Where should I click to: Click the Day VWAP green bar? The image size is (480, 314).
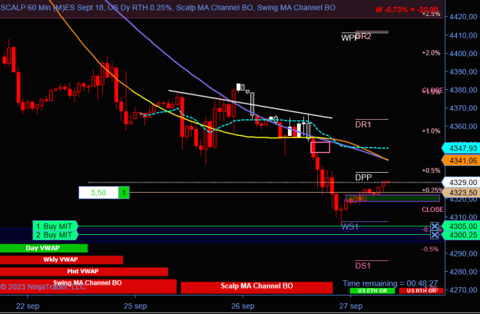[44, 248]
